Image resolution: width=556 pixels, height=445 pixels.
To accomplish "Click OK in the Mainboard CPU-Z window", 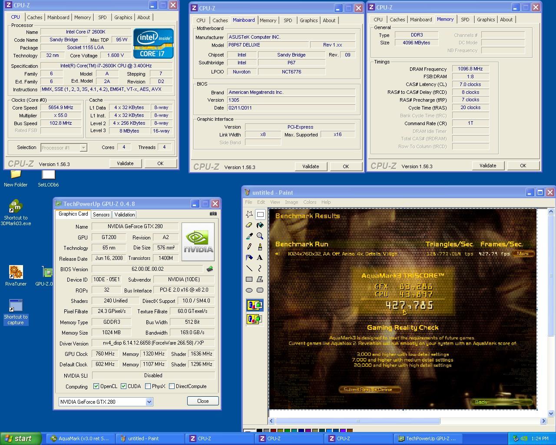I will point(346,166).
